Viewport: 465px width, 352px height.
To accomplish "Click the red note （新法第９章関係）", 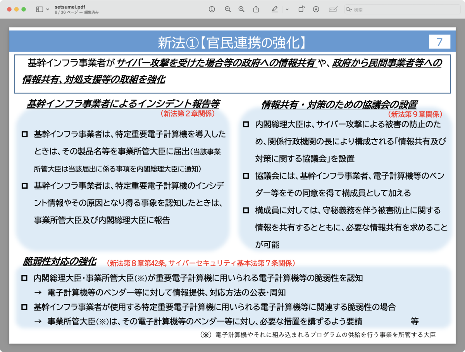I will pos(415,114).
